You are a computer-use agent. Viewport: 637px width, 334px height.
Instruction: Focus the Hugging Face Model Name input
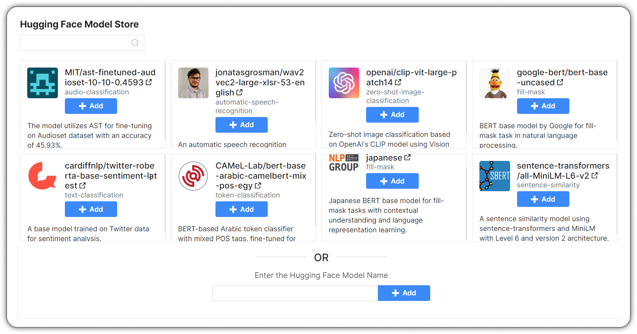point(295,293)
